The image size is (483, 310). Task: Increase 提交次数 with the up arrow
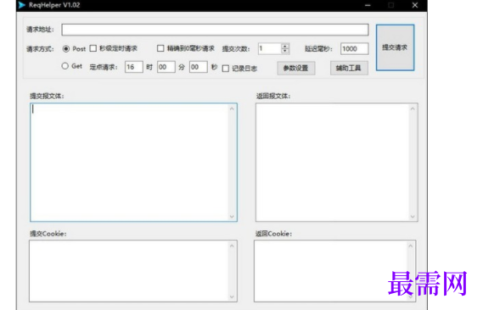285,46
